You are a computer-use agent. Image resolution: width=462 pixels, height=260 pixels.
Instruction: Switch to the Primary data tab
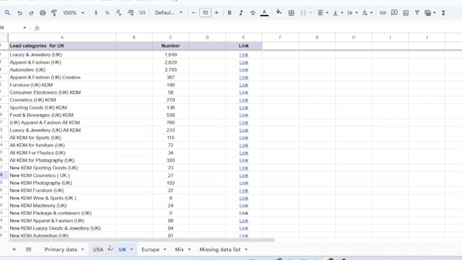tap(60, 249)
